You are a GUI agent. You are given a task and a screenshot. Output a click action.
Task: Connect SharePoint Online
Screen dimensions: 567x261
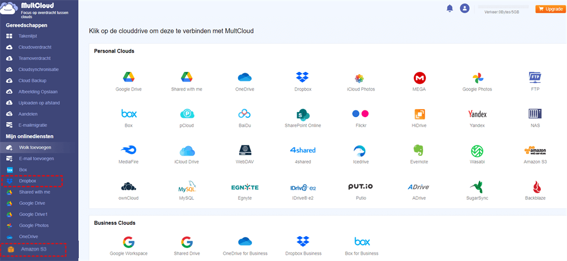point(303,118)
